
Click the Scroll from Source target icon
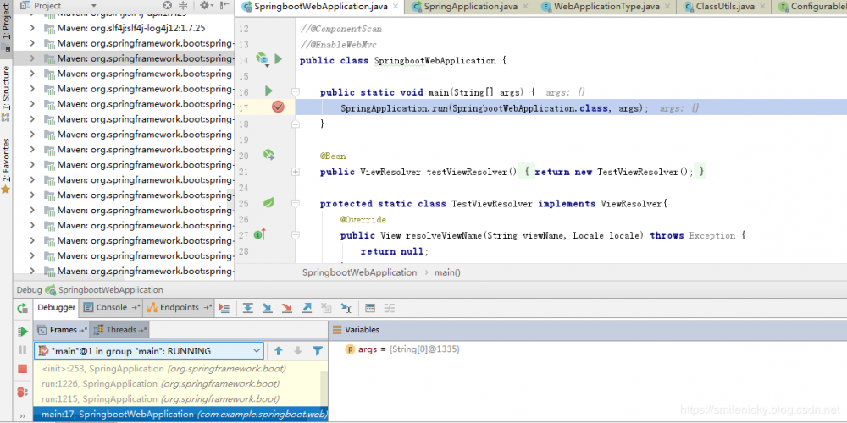pyautogui.click(x=168, y=5)
